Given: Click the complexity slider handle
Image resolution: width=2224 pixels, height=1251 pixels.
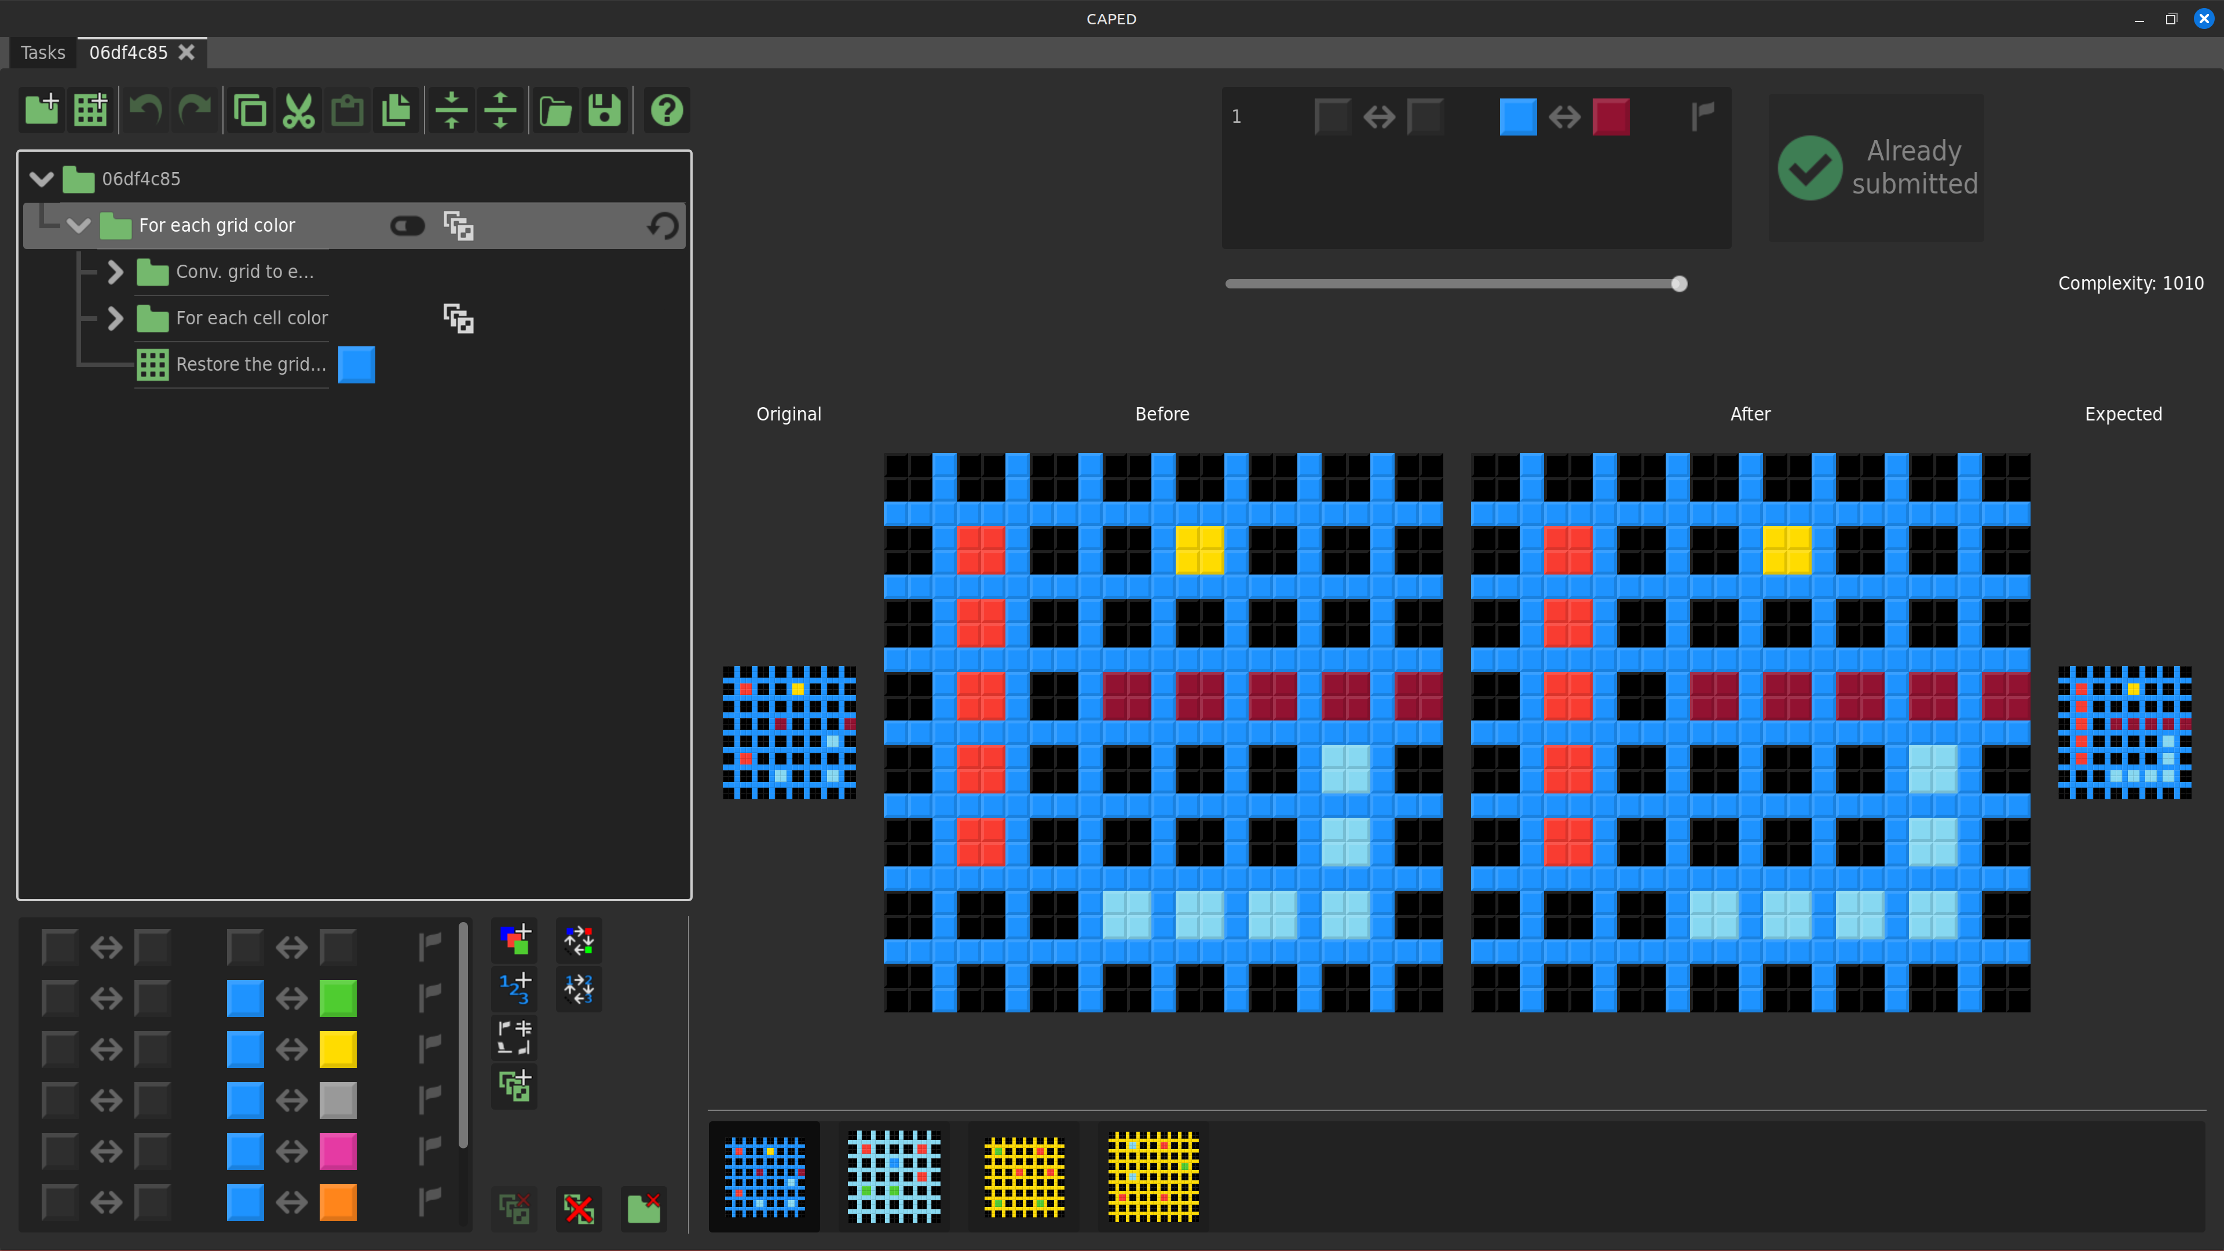Looking at the screenshot, I should 1678,284.
